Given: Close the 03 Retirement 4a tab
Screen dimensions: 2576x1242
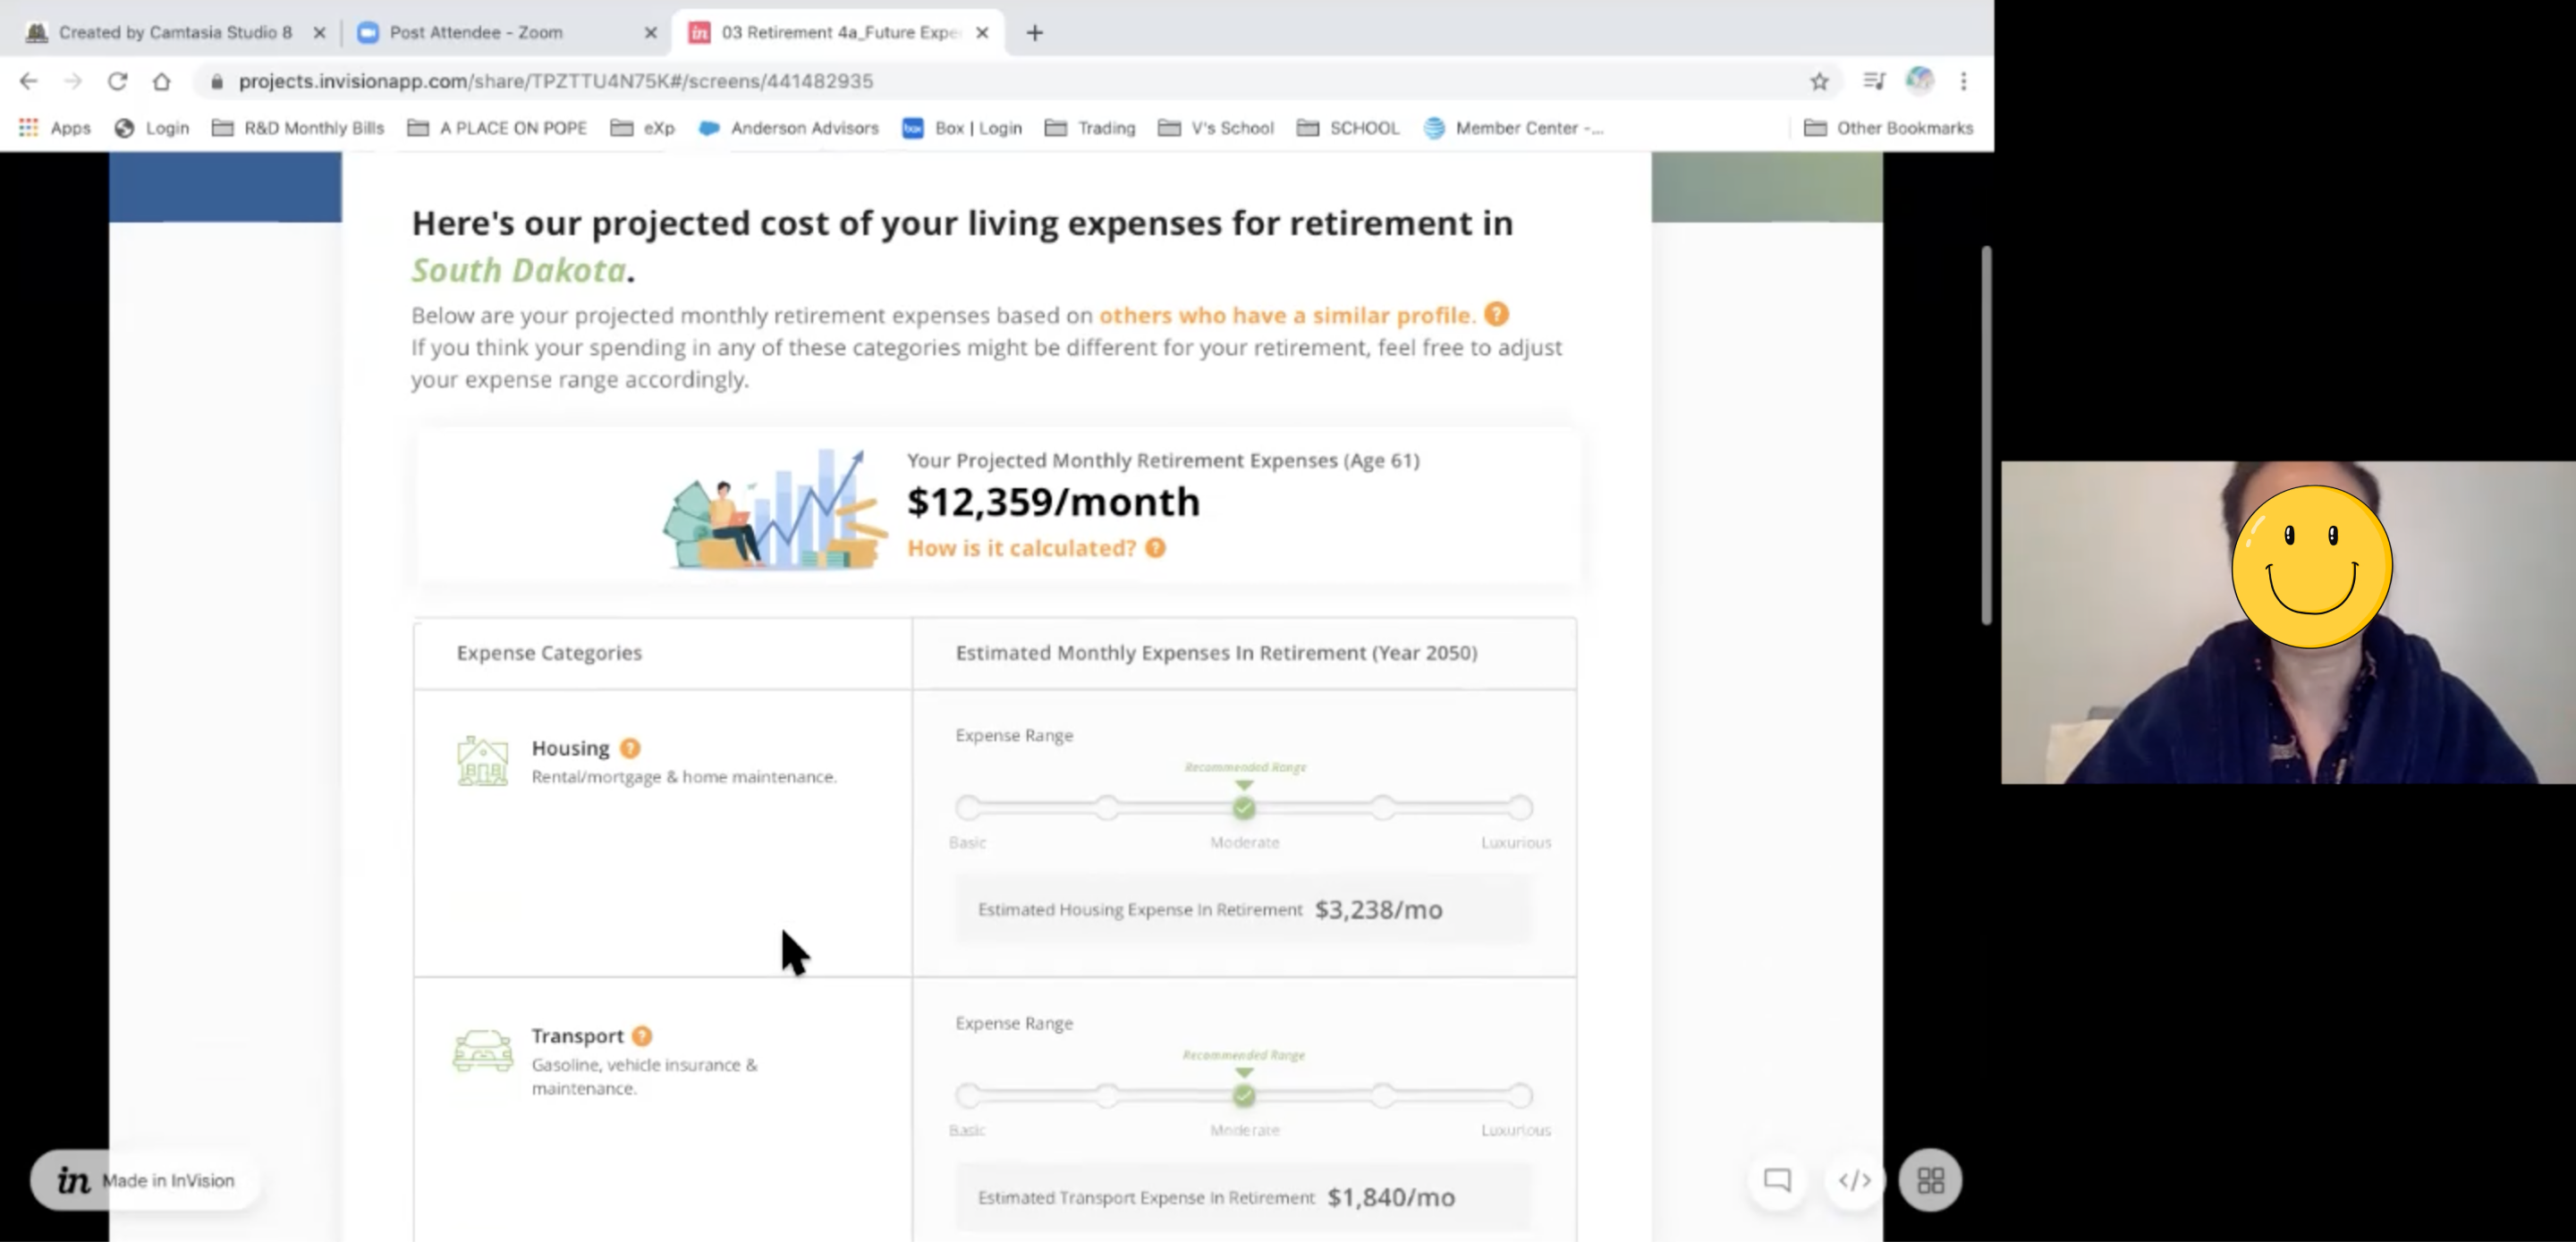Looking at the screenshot, I should click(x=982, y=33).
